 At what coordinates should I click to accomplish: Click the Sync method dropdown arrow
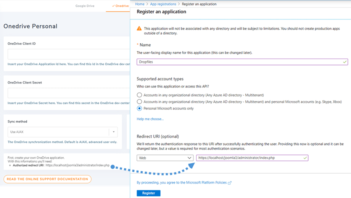point(113,132)
